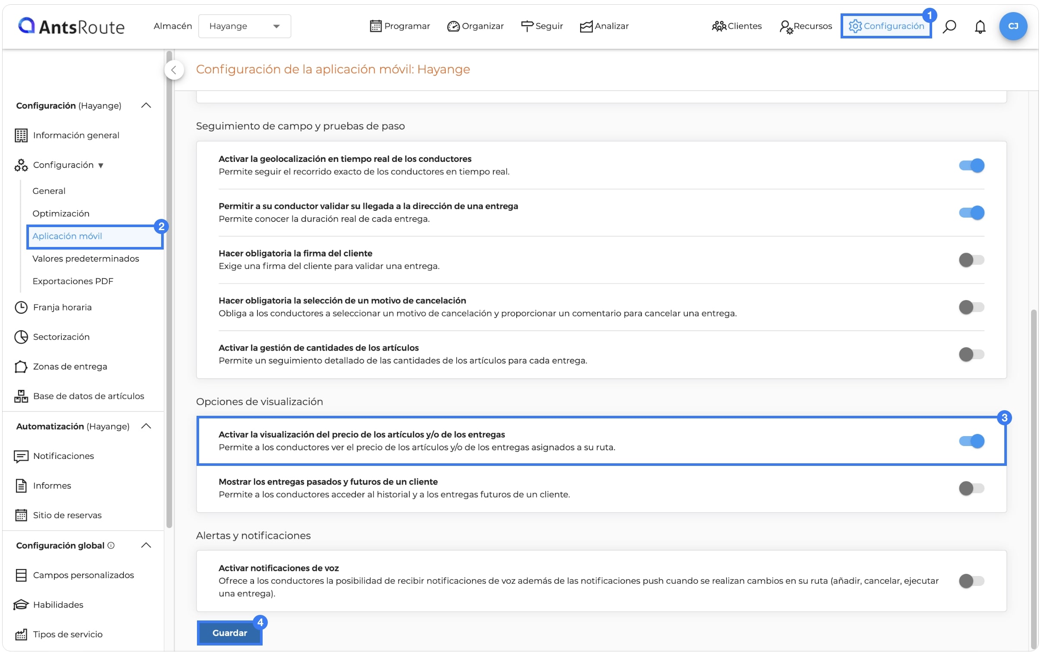Click the sidebar vertical scrollbar
Screen dimensions: 1041x655
pyautogui.click(x=169, y=289)
